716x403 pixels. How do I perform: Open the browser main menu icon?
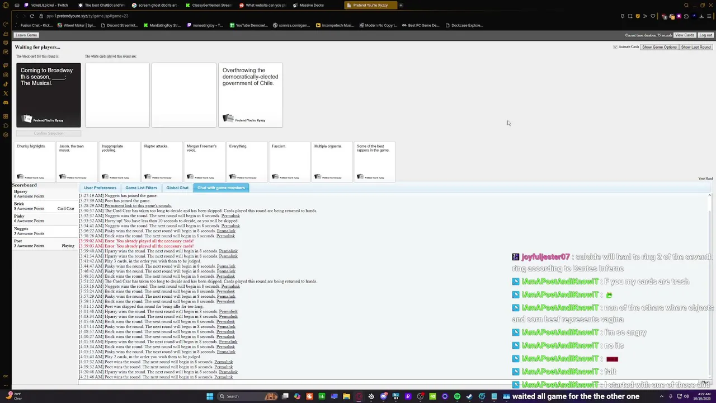click(710, 16)
